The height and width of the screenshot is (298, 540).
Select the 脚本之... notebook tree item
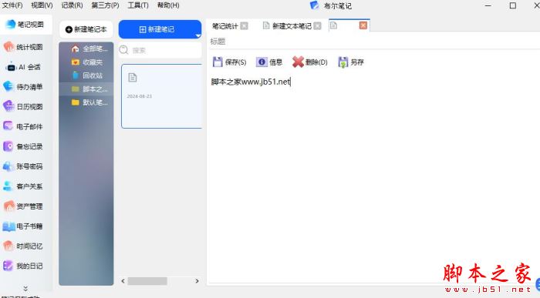tap(86, 89)
